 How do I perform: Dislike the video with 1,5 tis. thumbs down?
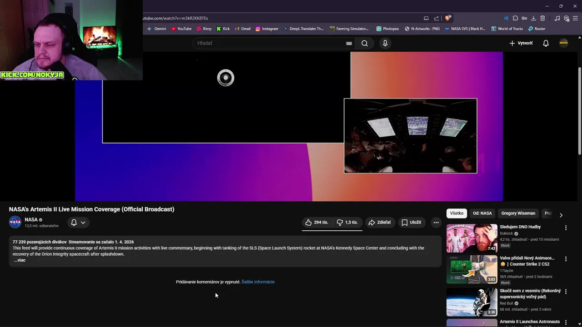347,223
